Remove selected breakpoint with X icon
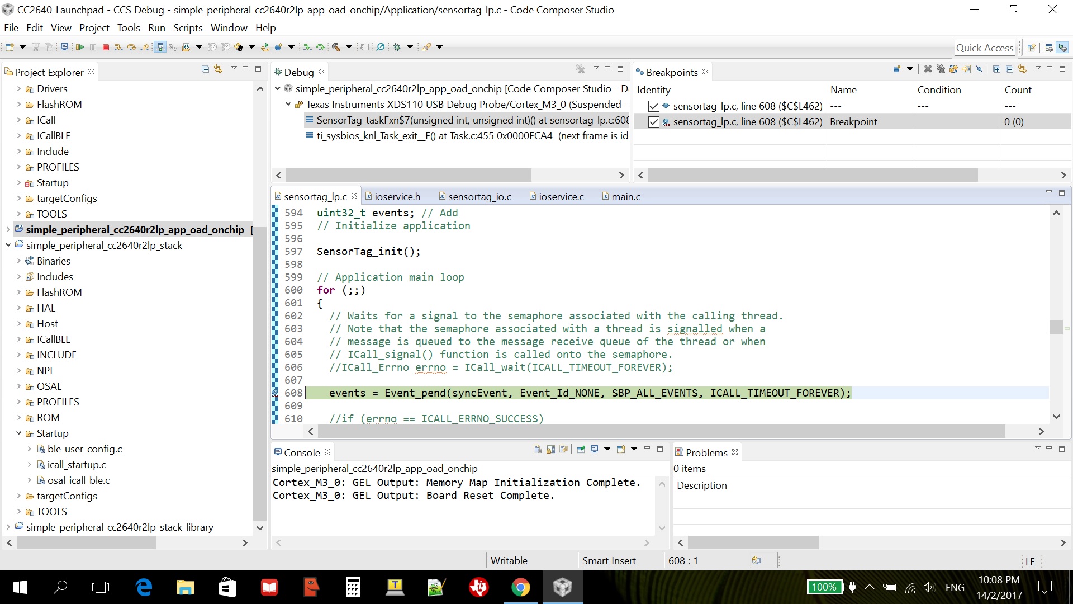Image resolution: width=1073 pixels, height=604 pixels. pyautogui.click(x=928, y=69)
